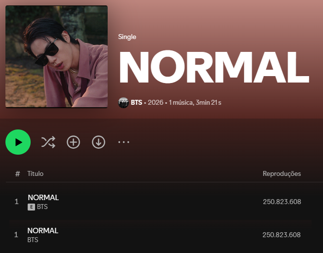Click the # column header

coord(17,173)
